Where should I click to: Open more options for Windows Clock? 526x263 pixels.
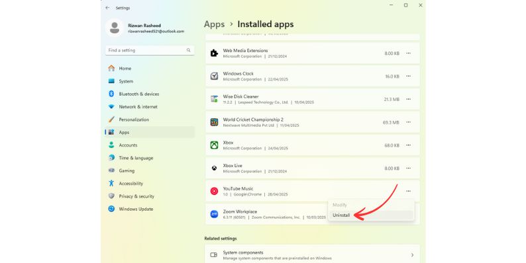(x=408, y=76)
